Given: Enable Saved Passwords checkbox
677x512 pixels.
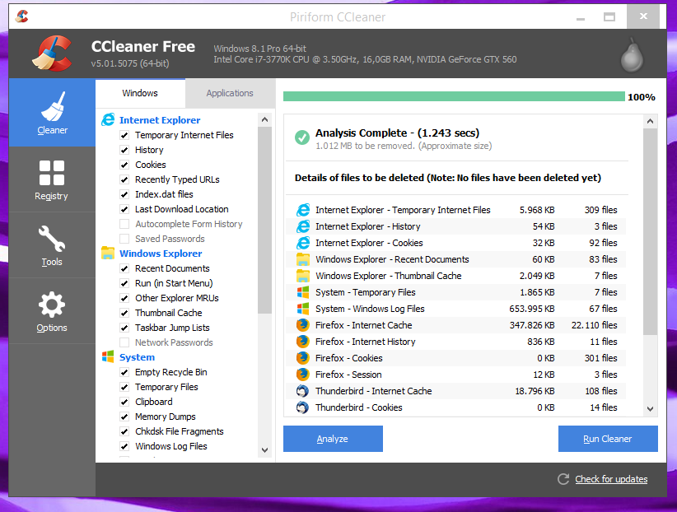Looking at the screenshot, I should click(124, 239).
